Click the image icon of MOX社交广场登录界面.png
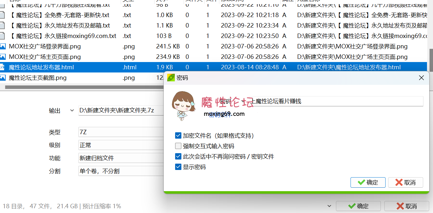The image size is (433, 213). pos(3,47)
